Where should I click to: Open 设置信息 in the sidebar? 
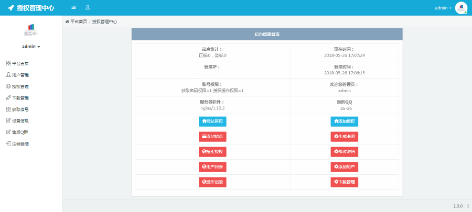[x=17, y=121]
